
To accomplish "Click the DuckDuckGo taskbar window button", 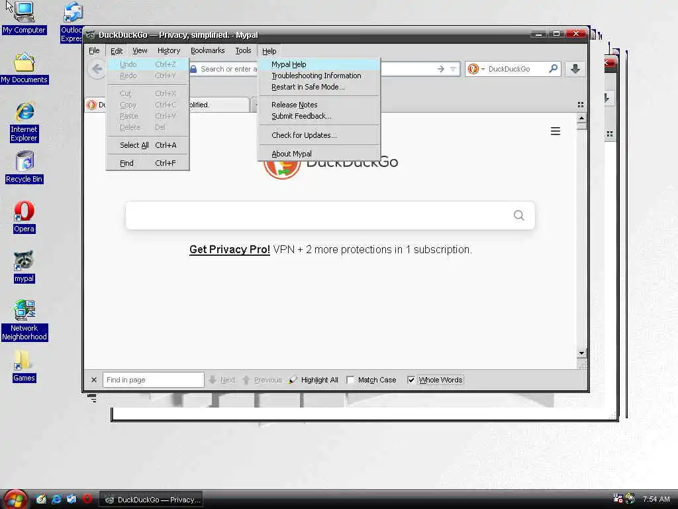I will point(152,500).
